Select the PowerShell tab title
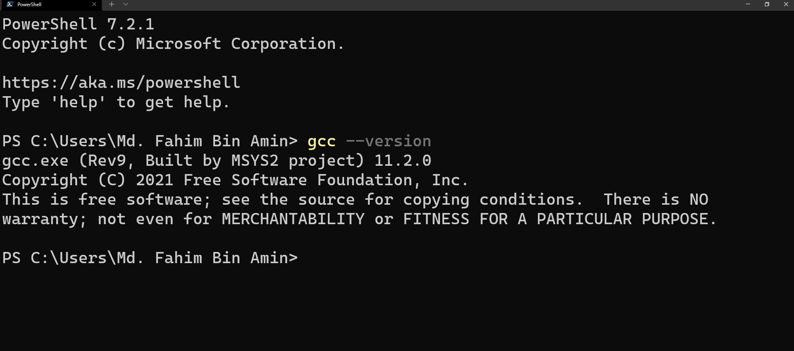The image size is (794, 351). (29, 5)
